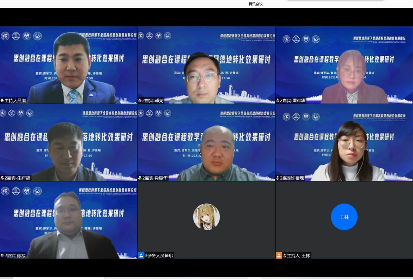Click the blue 王林 avatar circle
Screen dimensions: 413x280
click(x=344, y=217)
